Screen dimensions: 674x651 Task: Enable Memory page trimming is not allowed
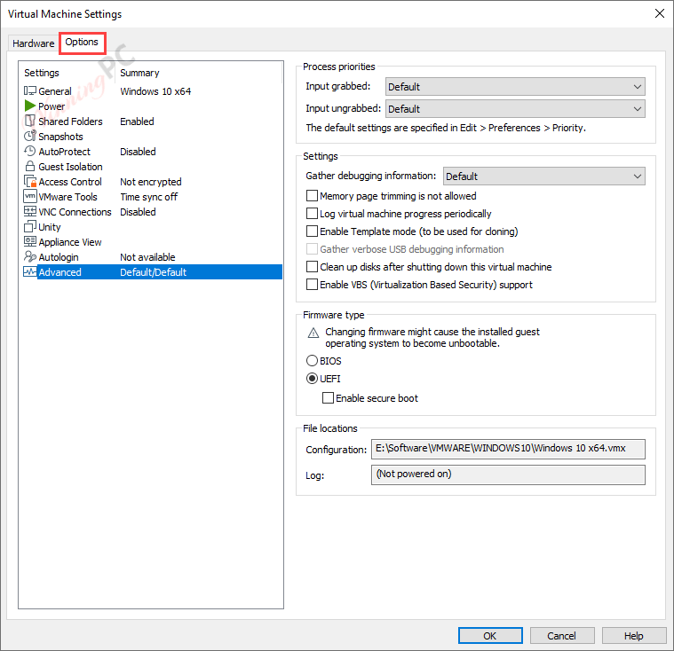[x=312, y=196]
